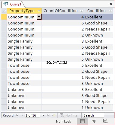
Task: Click the Search box
Action: point(93,115)
